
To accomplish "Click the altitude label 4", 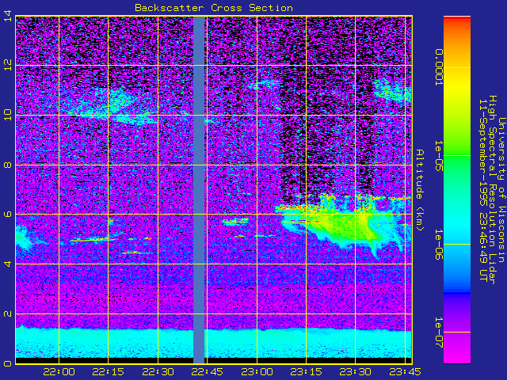I will coord(8,264).
